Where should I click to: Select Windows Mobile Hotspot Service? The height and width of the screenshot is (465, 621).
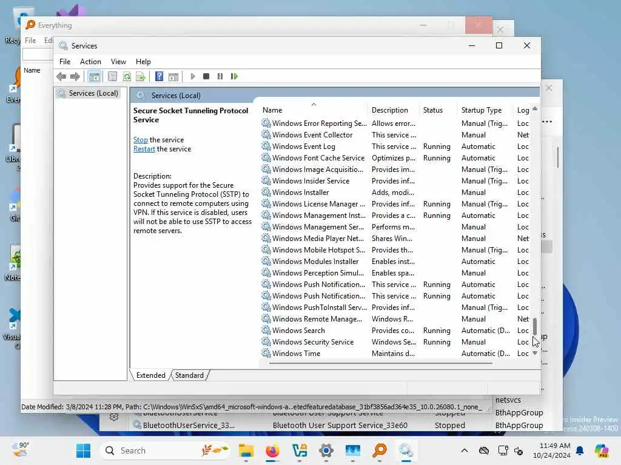click(x=395, y=250)
